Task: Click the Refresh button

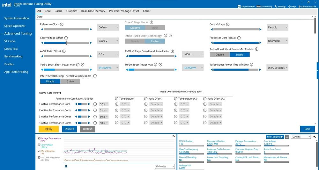Action: tap(88, 129)
